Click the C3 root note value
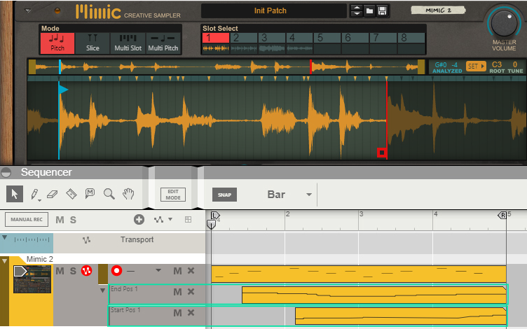This screenshot has height=329, width=527. coord(497,64)
